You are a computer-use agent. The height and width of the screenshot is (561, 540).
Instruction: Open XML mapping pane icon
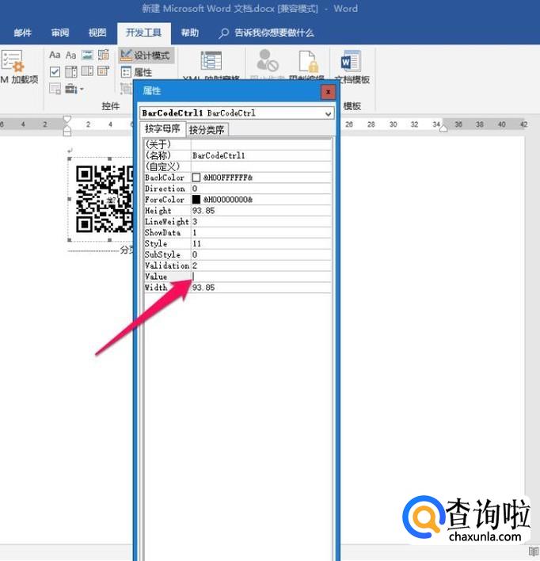211,61
